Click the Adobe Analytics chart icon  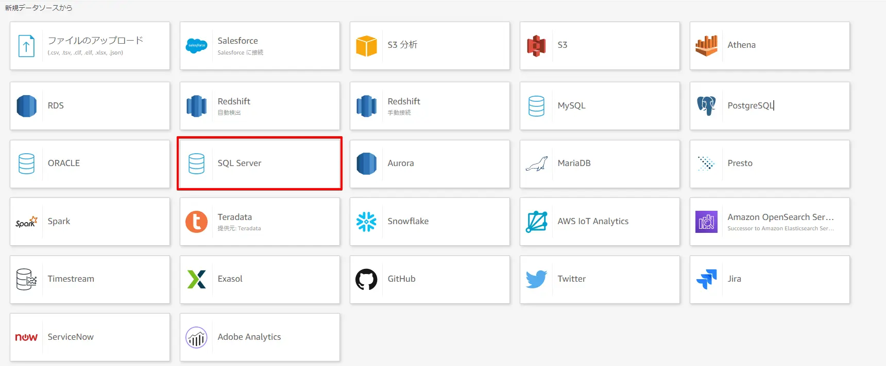point(196,337)
